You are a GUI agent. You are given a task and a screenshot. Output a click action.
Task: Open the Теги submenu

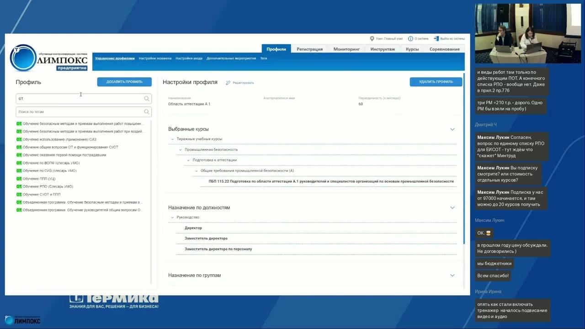click(x=264, y=58)
